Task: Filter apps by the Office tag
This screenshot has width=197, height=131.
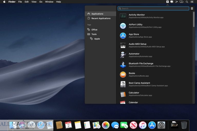Action: click(x=100, y=30)
